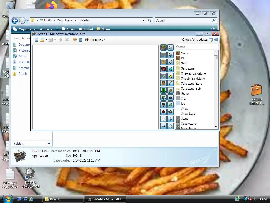Screen dimensions: 270x203
Task: Create a new inventory in INVedit
Action: [36, 40]
